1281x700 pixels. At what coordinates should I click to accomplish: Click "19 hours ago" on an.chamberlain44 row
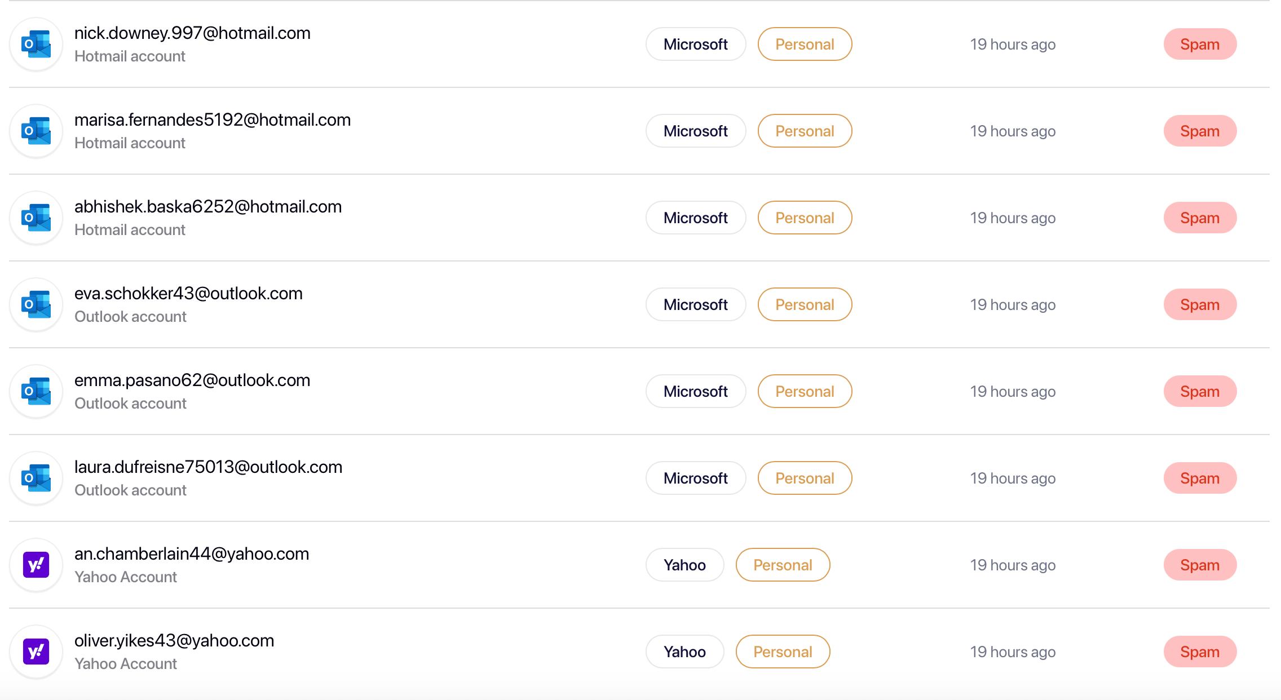coord(1013,565)
